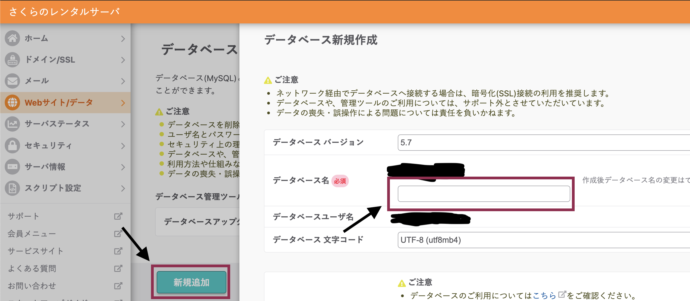The image size is (690, 301).
Task: Open the セキュリティ sidebar menu
Action: tap(65, 145)
